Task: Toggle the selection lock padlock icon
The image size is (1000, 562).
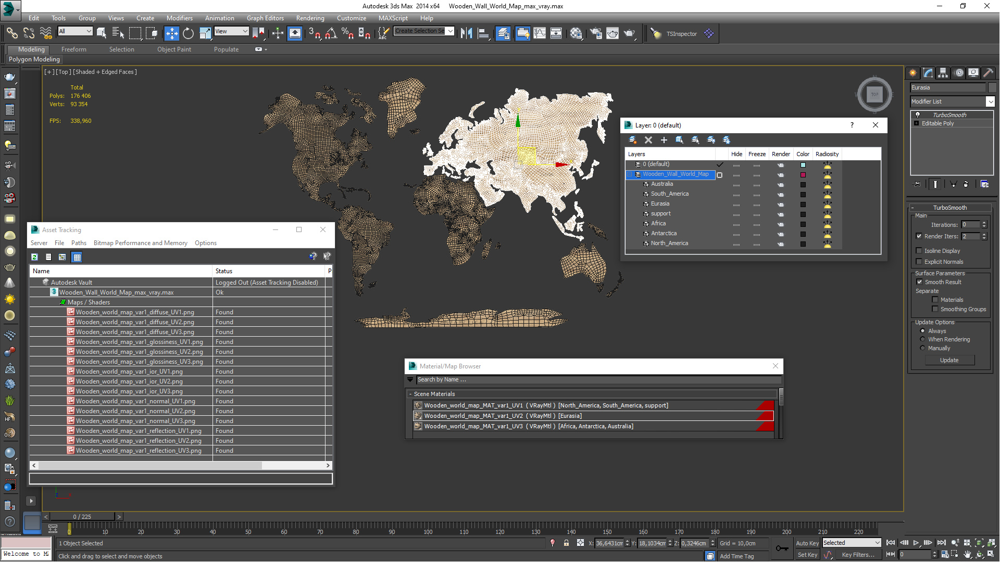Action: [566, 543]
